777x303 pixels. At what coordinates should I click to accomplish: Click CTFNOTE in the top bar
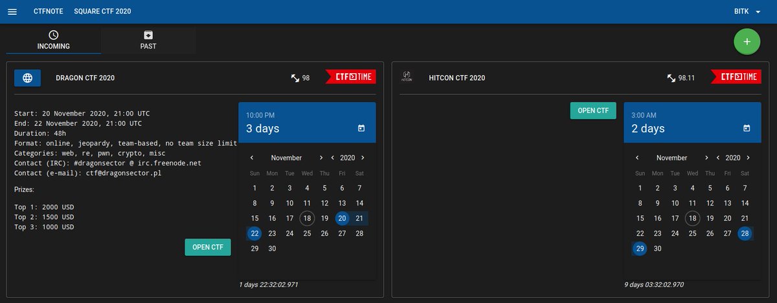(x=48, y=12)
